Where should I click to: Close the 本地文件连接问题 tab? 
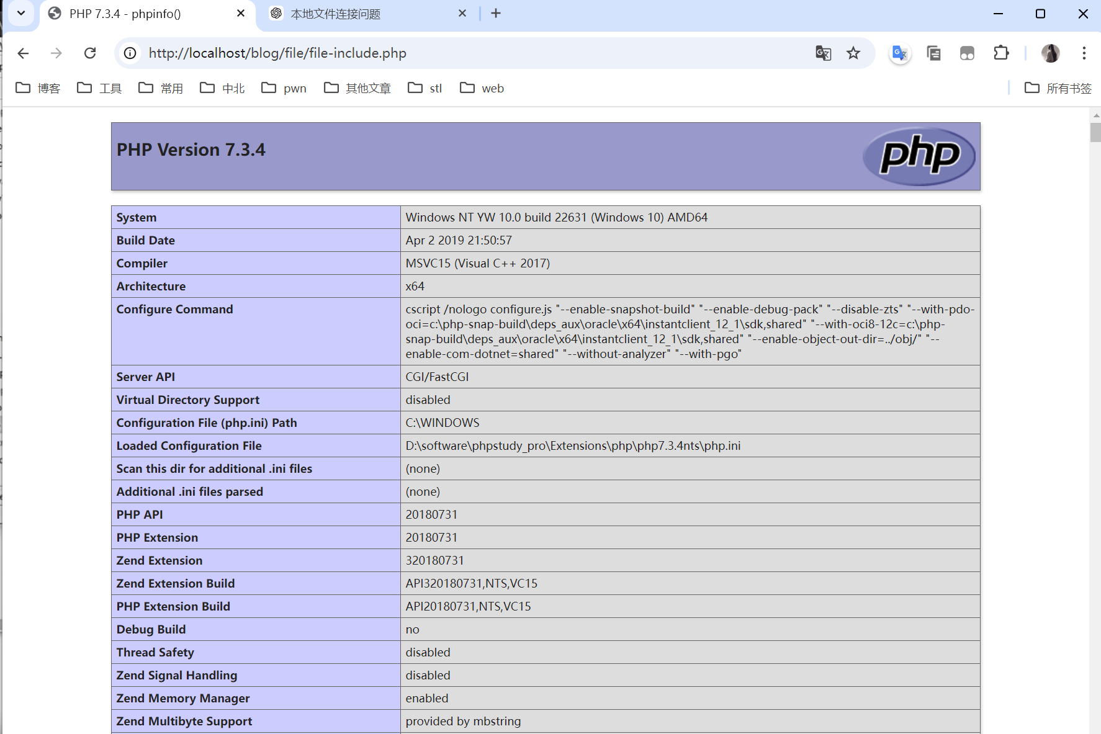coord(462,13)
